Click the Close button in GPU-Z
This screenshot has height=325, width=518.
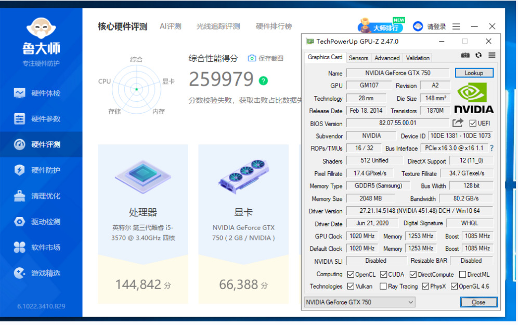pyautogui.click(x=478, y=302)
